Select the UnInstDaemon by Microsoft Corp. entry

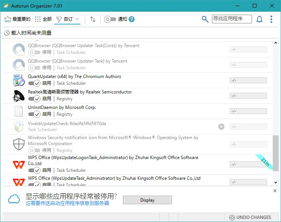pyautogui.click(x=137, y=111)
